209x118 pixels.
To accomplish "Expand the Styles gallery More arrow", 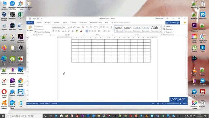I will pos(161,31).
